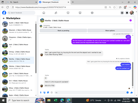Click the $1,400 - 3 Beds 2 Baths House listing
Viewport: 138px width, 103px height.
point(52,27)
